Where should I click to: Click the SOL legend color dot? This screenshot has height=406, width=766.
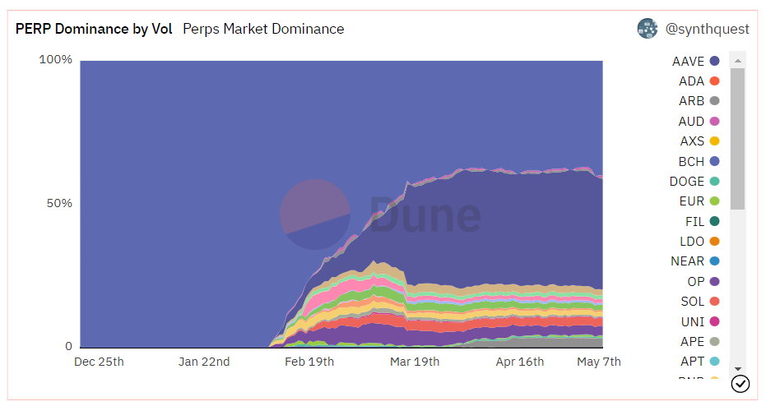tap(714, 301)
